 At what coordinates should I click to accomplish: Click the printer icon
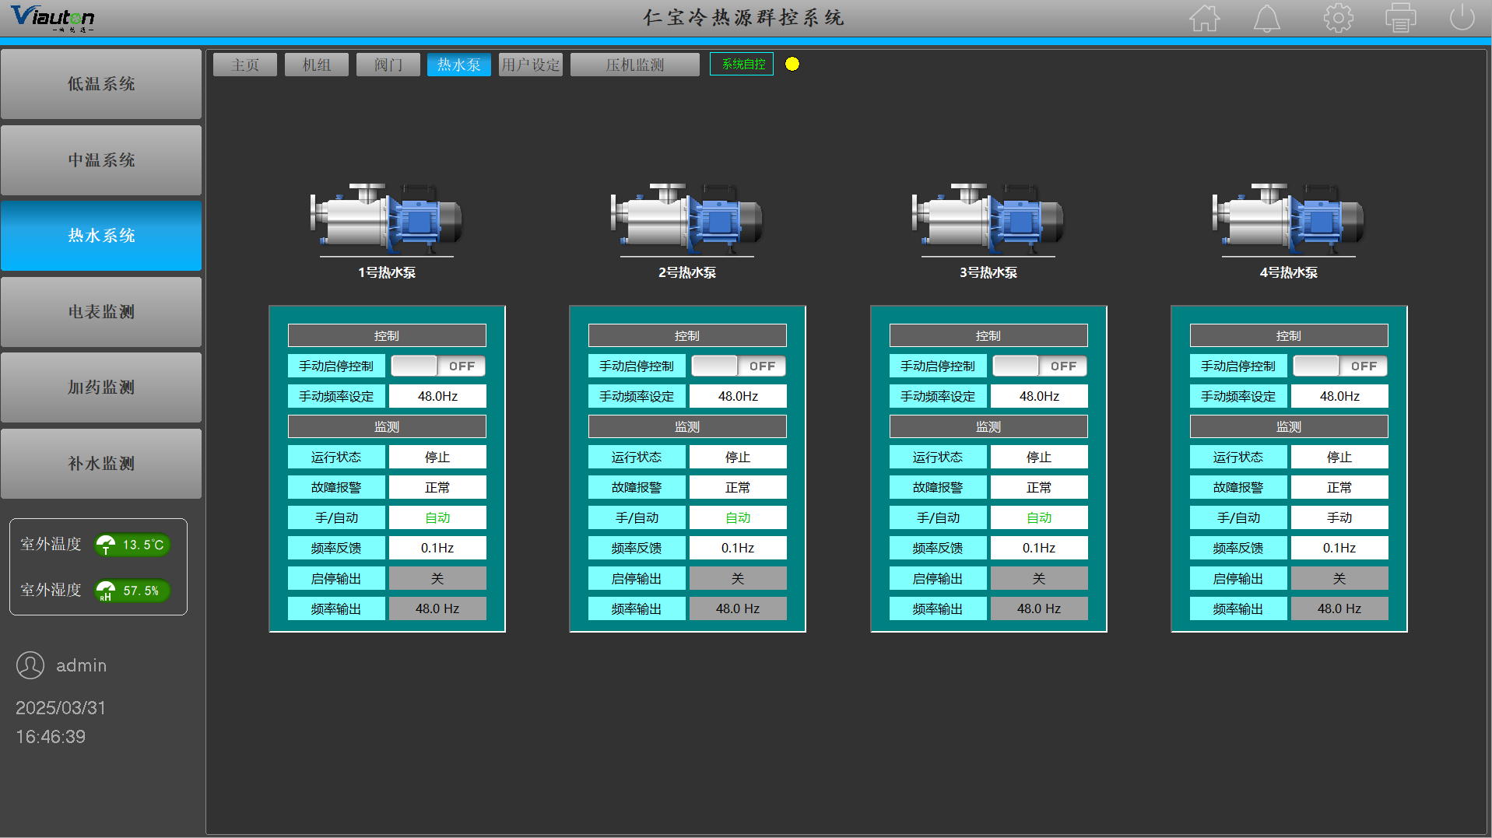tap(1400, 18)
